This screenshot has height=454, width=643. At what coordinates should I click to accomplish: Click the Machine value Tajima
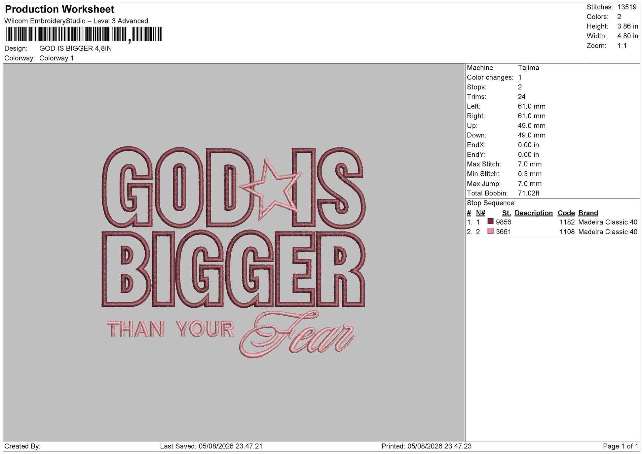528,68
